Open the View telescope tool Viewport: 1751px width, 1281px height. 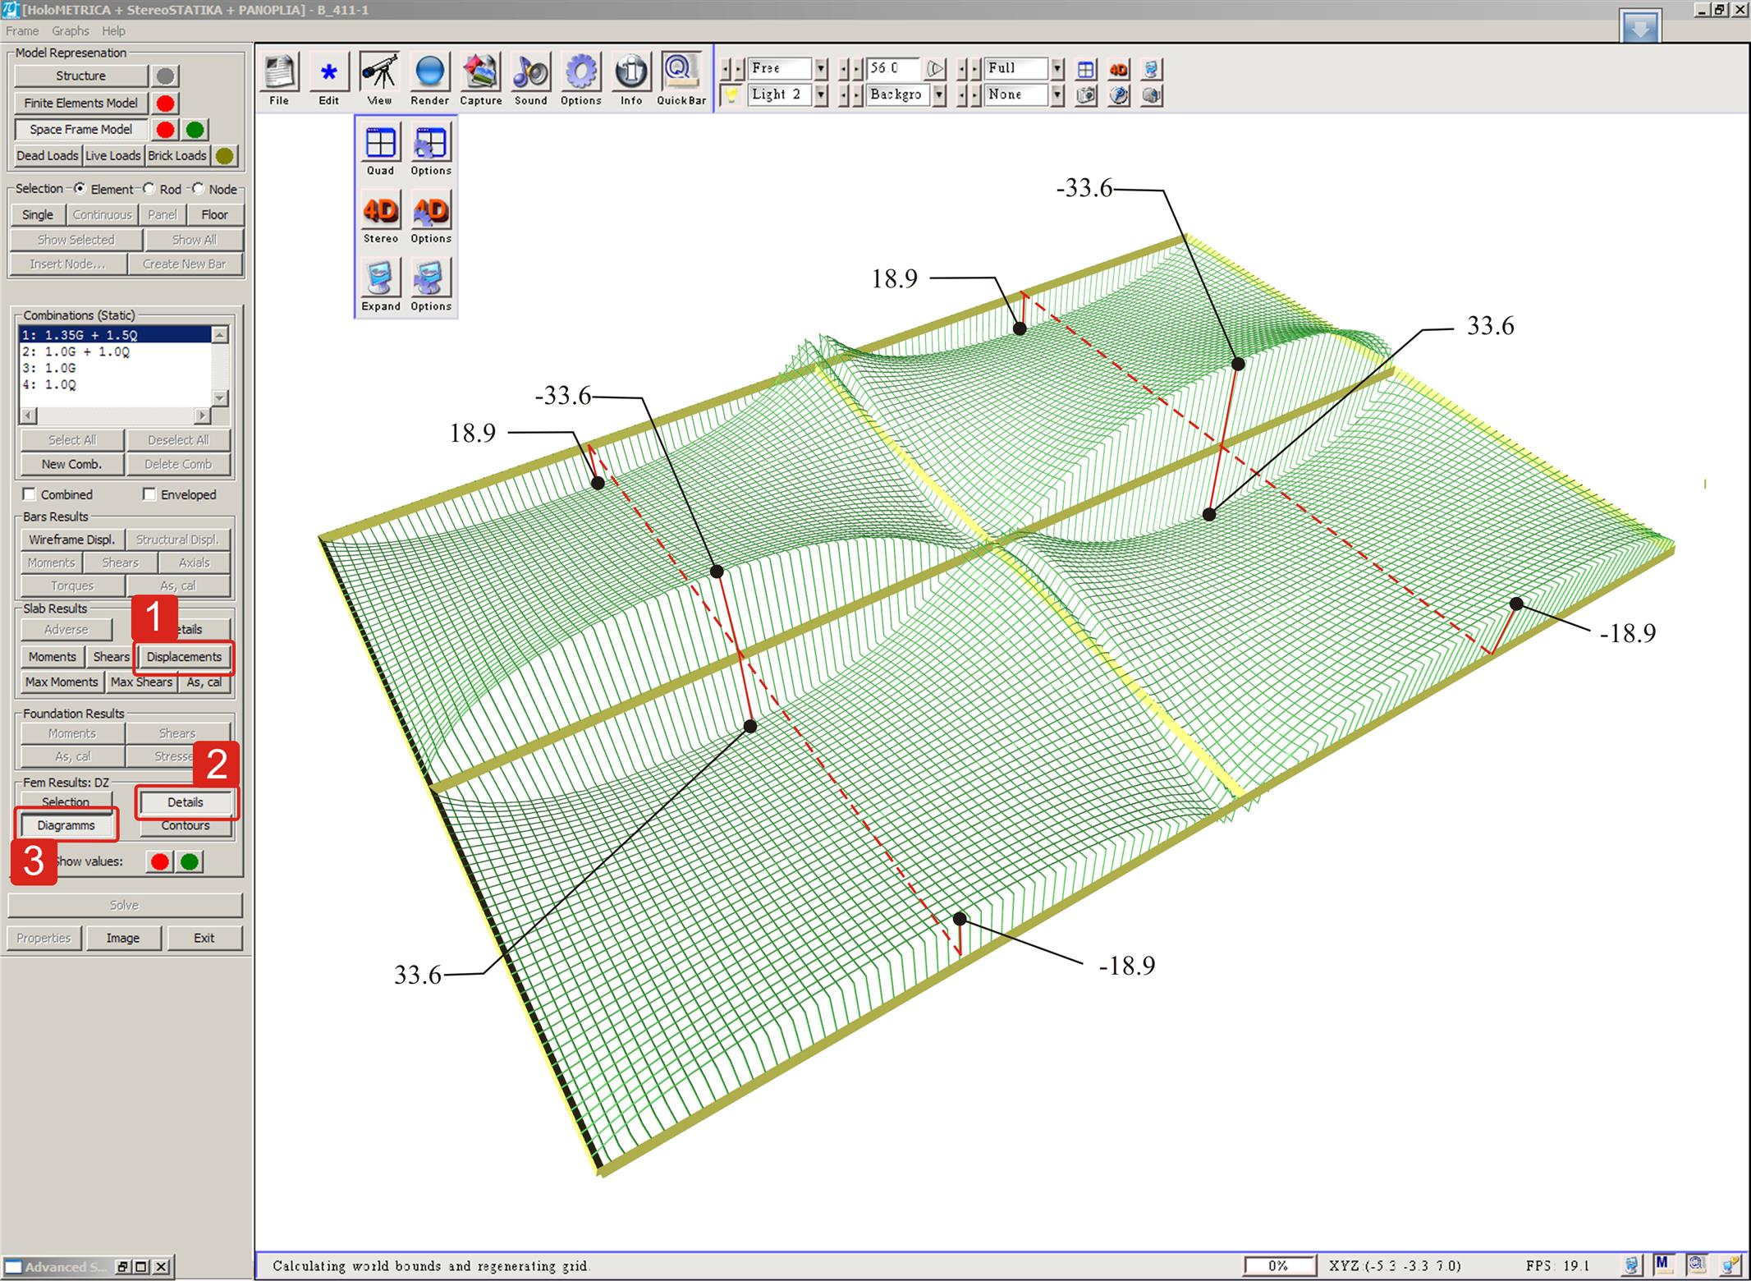[x=379, y=73]
